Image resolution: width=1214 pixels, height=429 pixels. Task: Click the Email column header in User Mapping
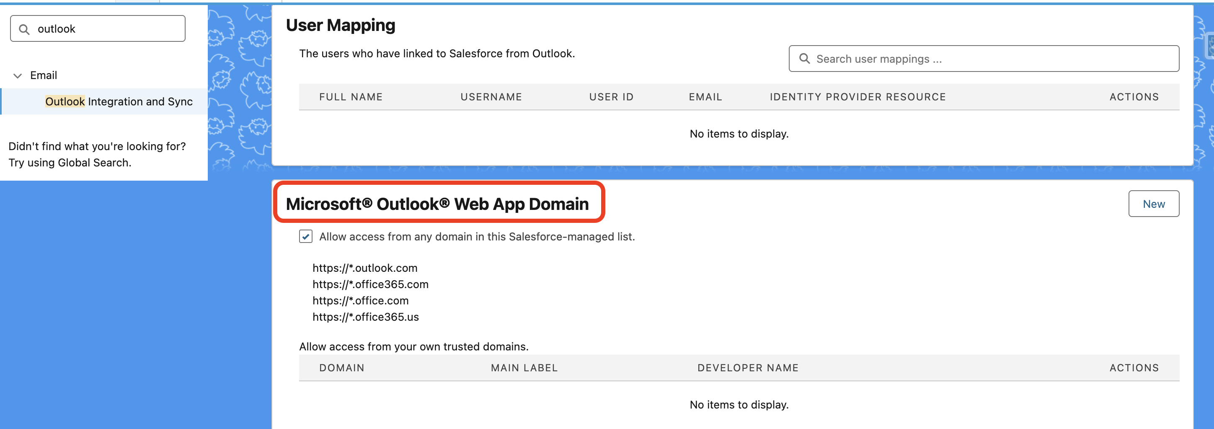(x=705, y=97)
